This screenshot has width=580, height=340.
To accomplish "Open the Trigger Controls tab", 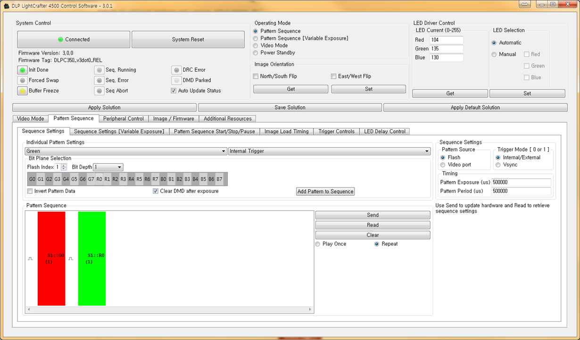I will (336, 132).
